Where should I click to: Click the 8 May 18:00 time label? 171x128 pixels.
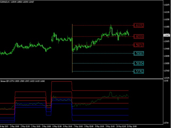pos(99,126)
